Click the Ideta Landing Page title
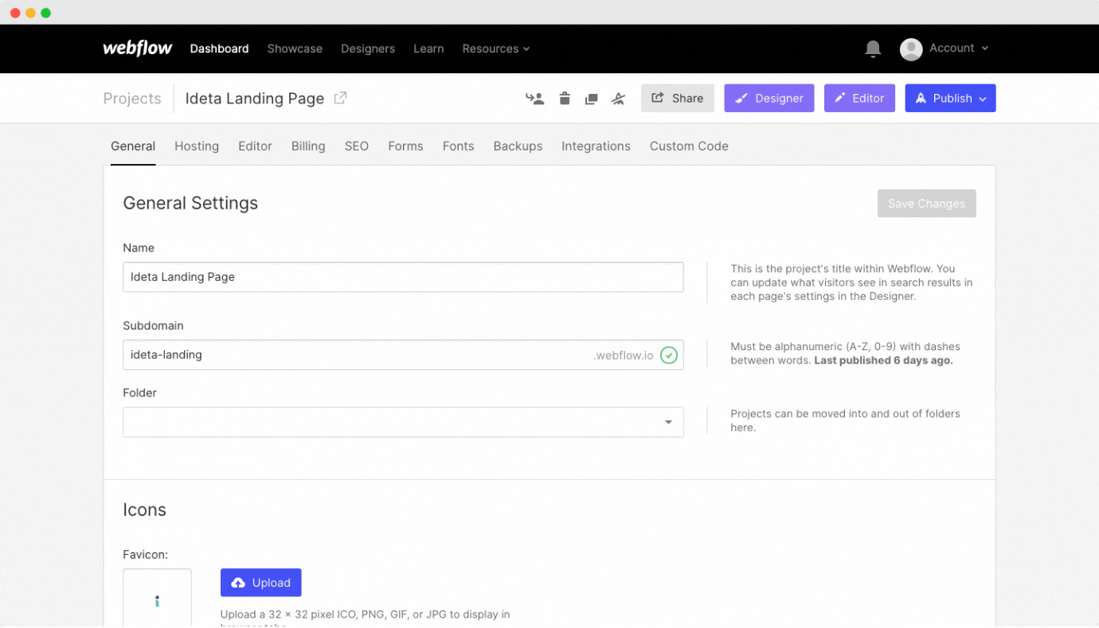This screenshot has height=628, width=1099. point(255,99)
